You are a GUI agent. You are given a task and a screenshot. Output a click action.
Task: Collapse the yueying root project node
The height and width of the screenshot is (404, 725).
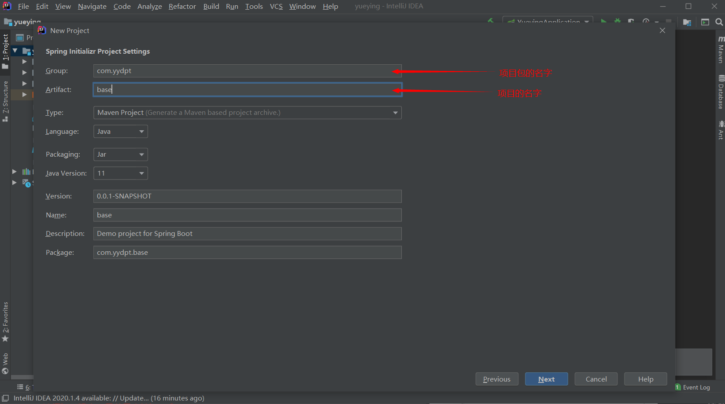(x=15, y=51)
